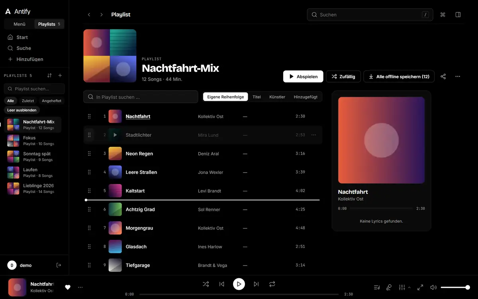Click Hinzufügen in the sidebar
Image resolution: width=478 pixels, height=299 pixels.
[x=34, y=59]
